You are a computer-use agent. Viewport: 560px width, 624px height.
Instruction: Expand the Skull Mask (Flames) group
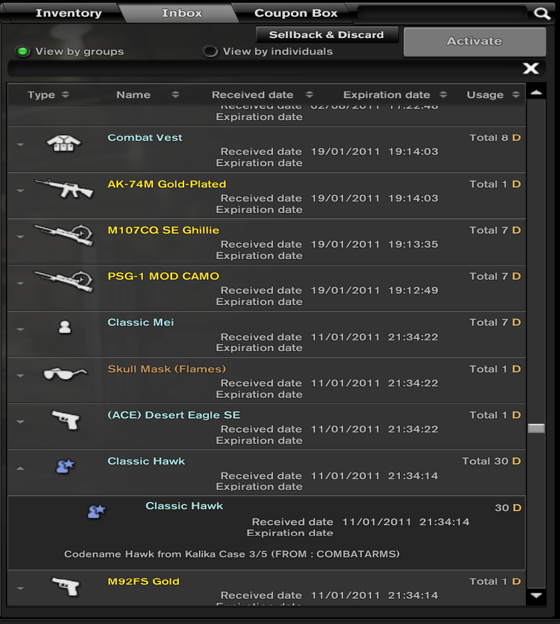coord(20,375)
